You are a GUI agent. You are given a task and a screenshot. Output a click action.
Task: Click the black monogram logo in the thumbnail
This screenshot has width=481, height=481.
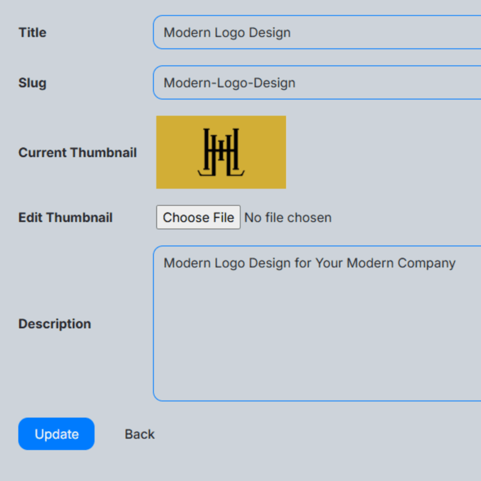coord(221,152)
